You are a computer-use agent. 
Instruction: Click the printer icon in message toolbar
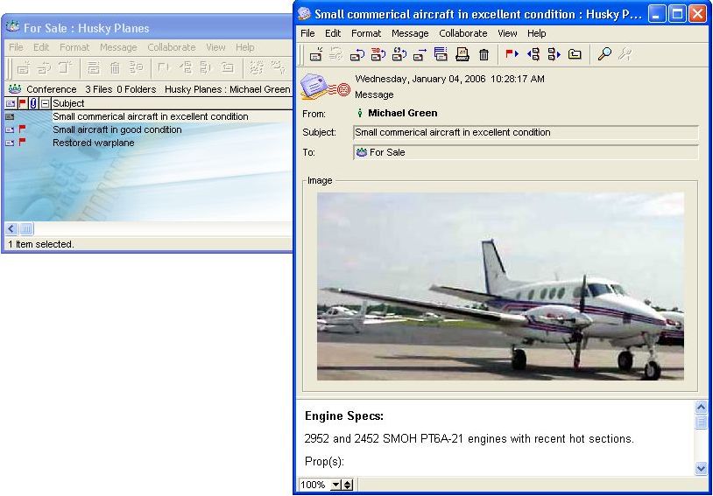[462, 54]
